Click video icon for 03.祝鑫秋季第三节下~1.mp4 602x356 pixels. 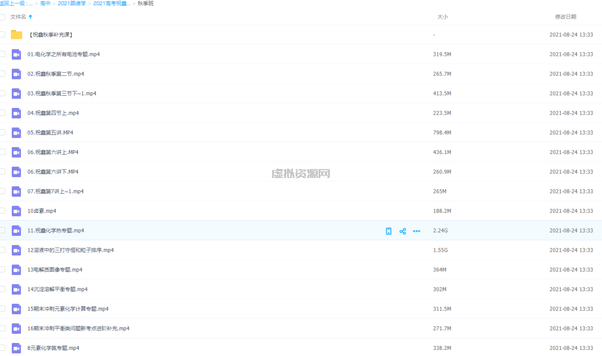(x=16, y=93)
